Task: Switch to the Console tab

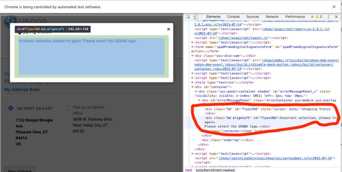Action: 233,17
